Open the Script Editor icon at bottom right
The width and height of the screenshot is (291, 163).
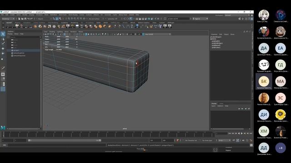tap(251, 145)
